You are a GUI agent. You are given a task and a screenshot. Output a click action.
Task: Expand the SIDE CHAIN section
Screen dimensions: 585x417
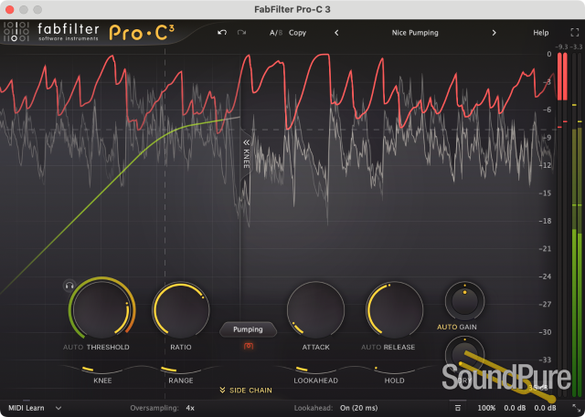point(246,391)
